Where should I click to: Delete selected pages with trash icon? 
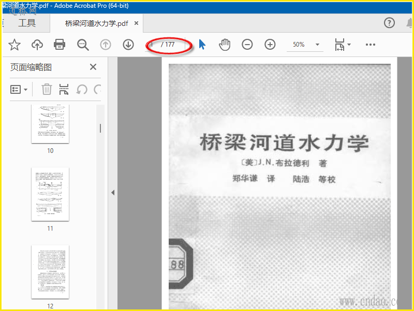point(47,89)
